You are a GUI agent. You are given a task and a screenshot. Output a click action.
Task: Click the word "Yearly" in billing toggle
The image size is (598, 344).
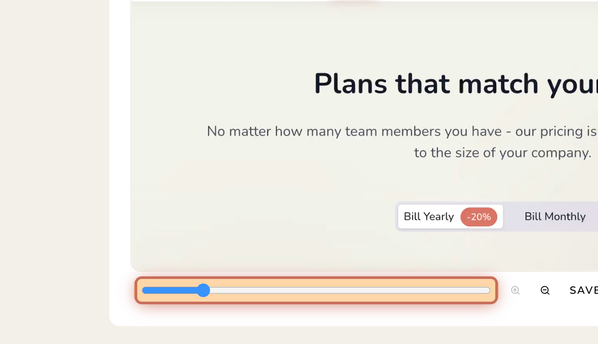tap(439, 217)
